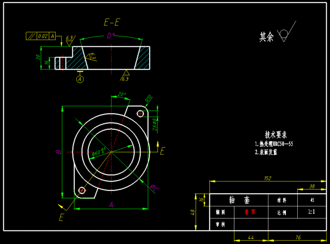
Task: Select the 技术要求 heading text
Action: click(x=276, y=134)
